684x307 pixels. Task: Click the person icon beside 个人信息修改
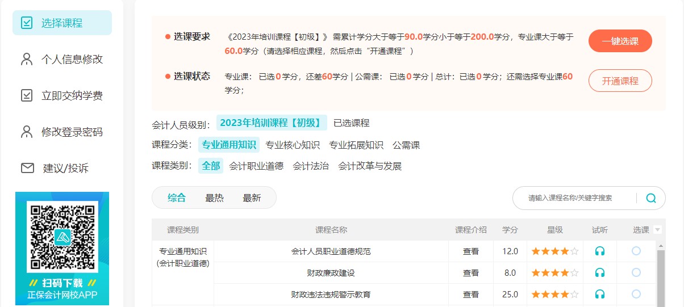27,59
